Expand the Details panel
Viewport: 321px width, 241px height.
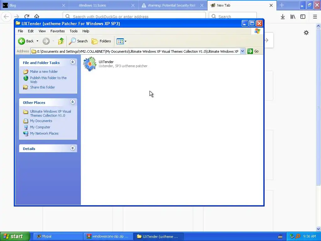pyautogui.click(x=73, y=148)
